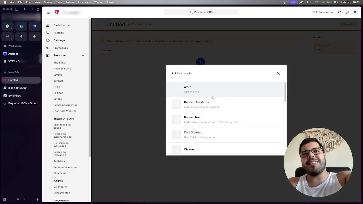Open Calendário under Planner
Viewport: 363px width, 204px height.
coord(60,187)
